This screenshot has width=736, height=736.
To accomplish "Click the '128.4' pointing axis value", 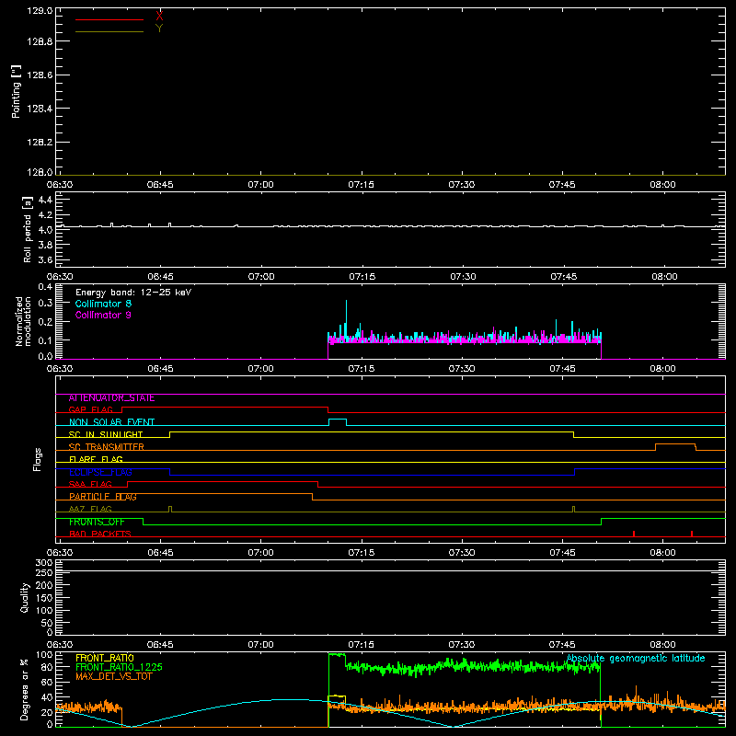I will [40, 109].
